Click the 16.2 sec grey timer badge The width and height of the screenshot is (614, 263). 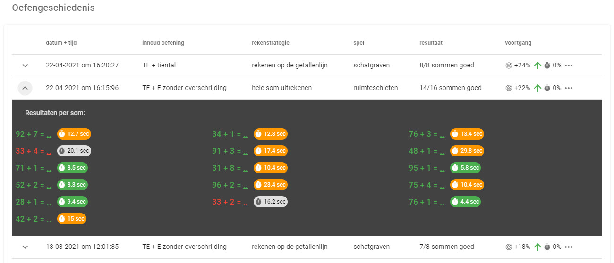[270, 202]
